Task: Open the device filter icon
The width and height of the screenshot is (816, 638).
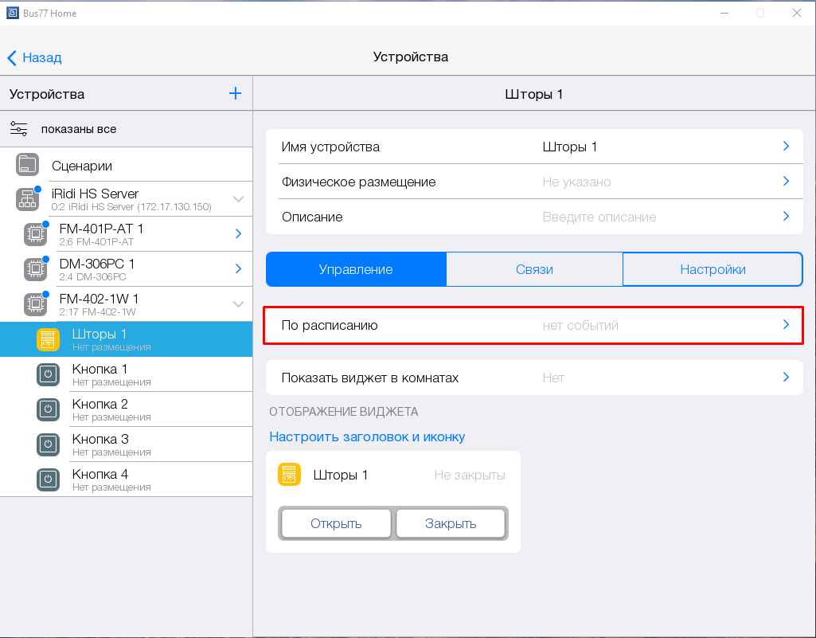Action: [18, 129]
